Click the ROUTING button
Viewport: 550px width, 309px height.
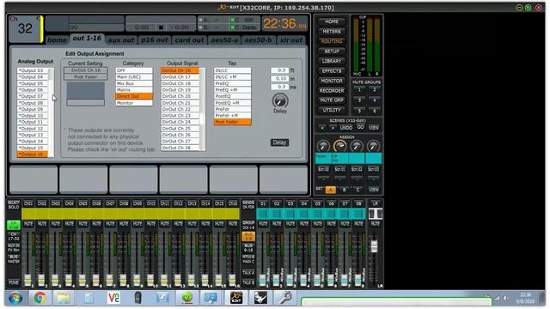coord(332,41)
